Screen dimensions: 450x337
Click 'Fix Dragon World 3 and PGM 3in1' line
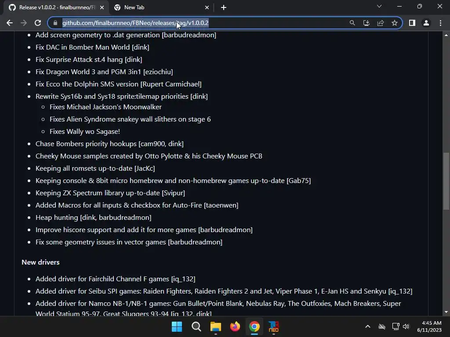[x=104, y=72]
